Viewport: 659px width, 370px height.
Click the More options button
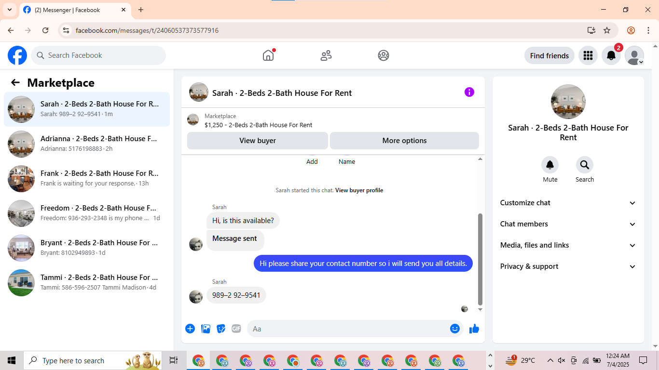coord(404,141)
